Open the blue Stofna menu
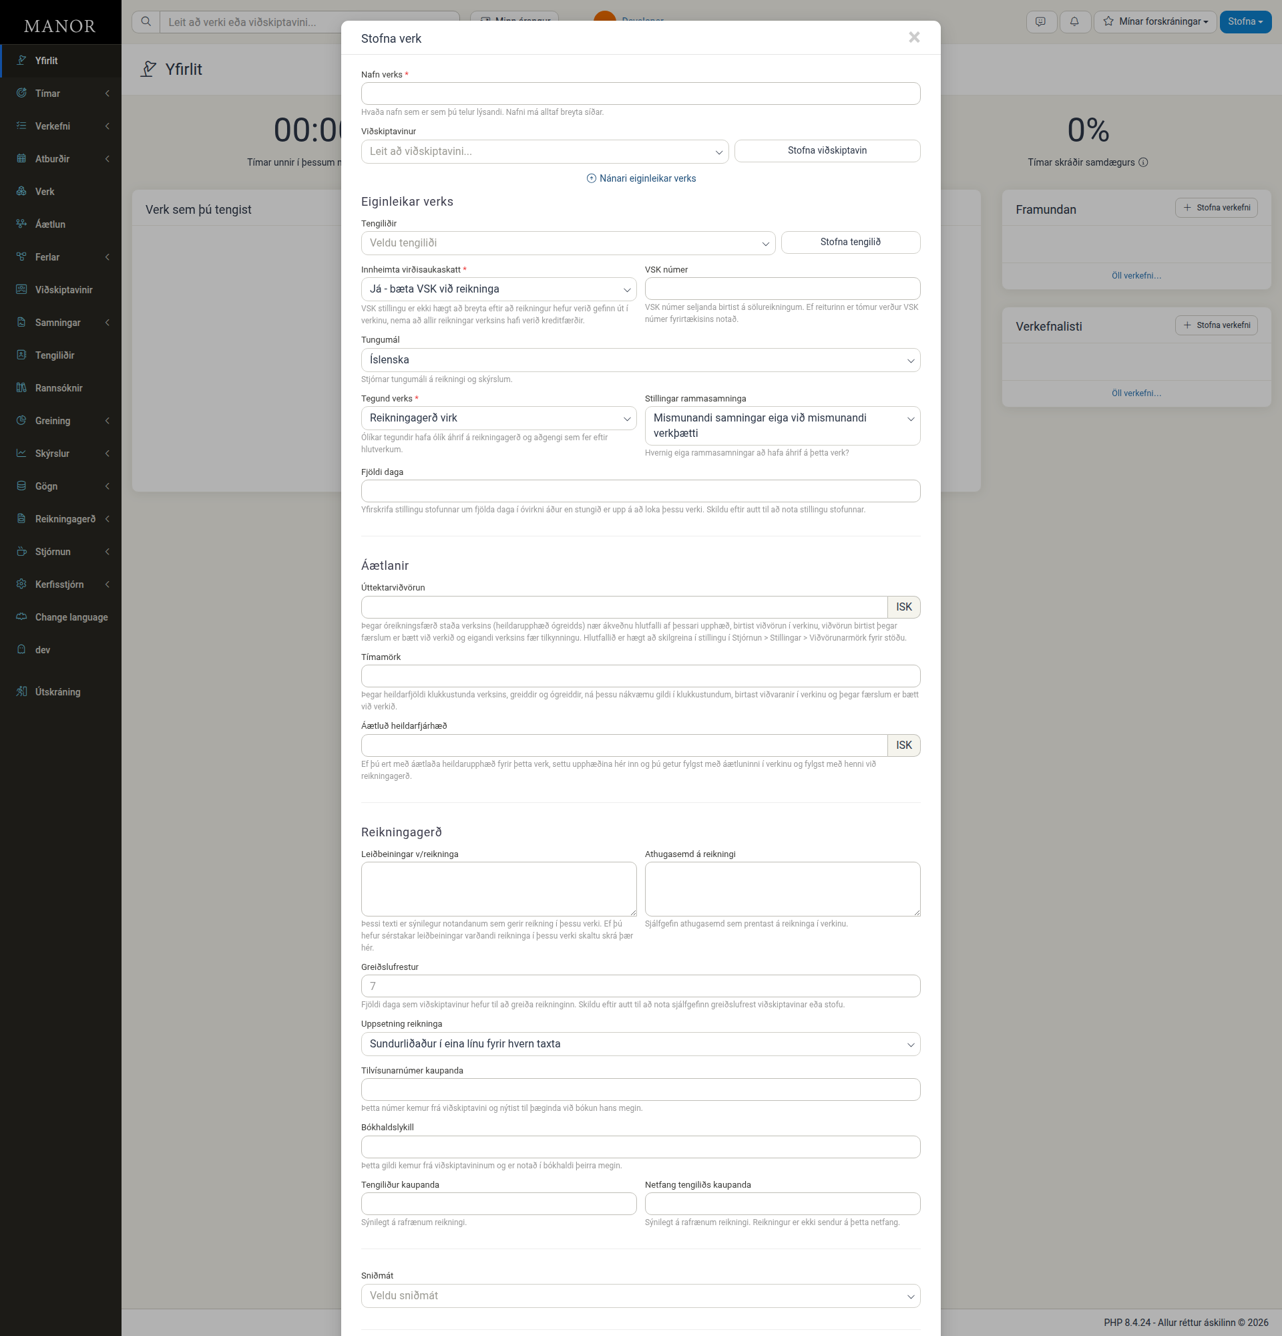 [1245, 22]
